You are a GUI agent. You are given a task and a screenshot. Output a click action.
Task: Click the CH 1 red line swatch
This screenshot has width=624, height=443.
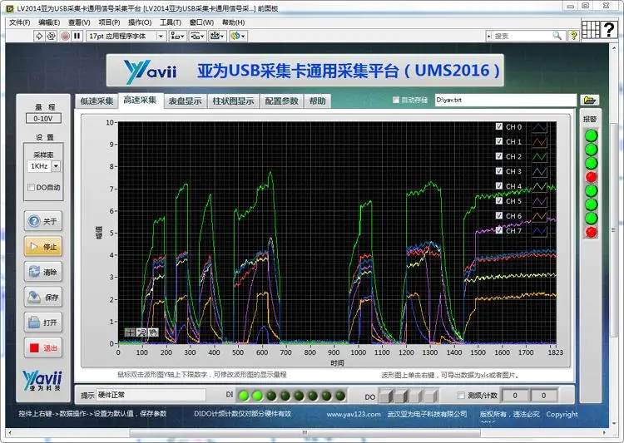(540, 141)
